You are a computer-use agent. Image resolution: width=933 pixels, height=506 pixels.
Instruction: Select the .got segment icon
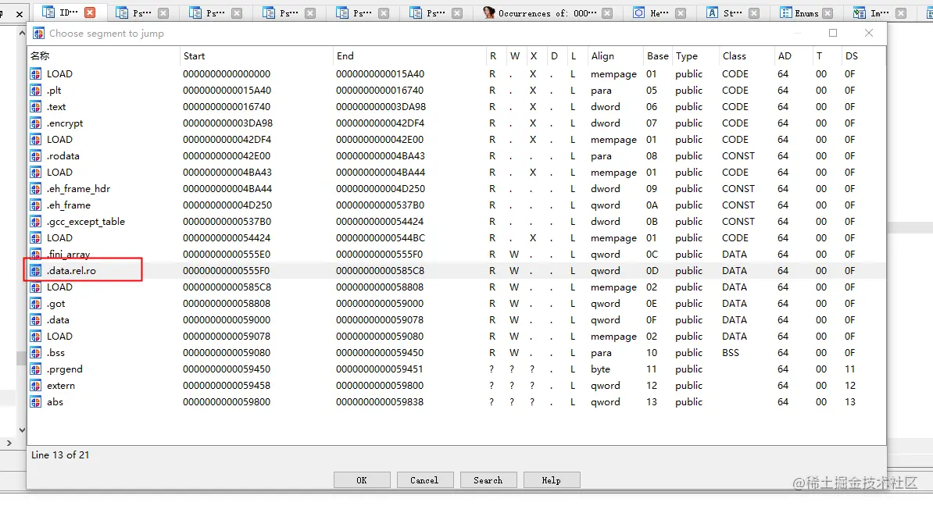pyautogui.click(x=36, y=303)
